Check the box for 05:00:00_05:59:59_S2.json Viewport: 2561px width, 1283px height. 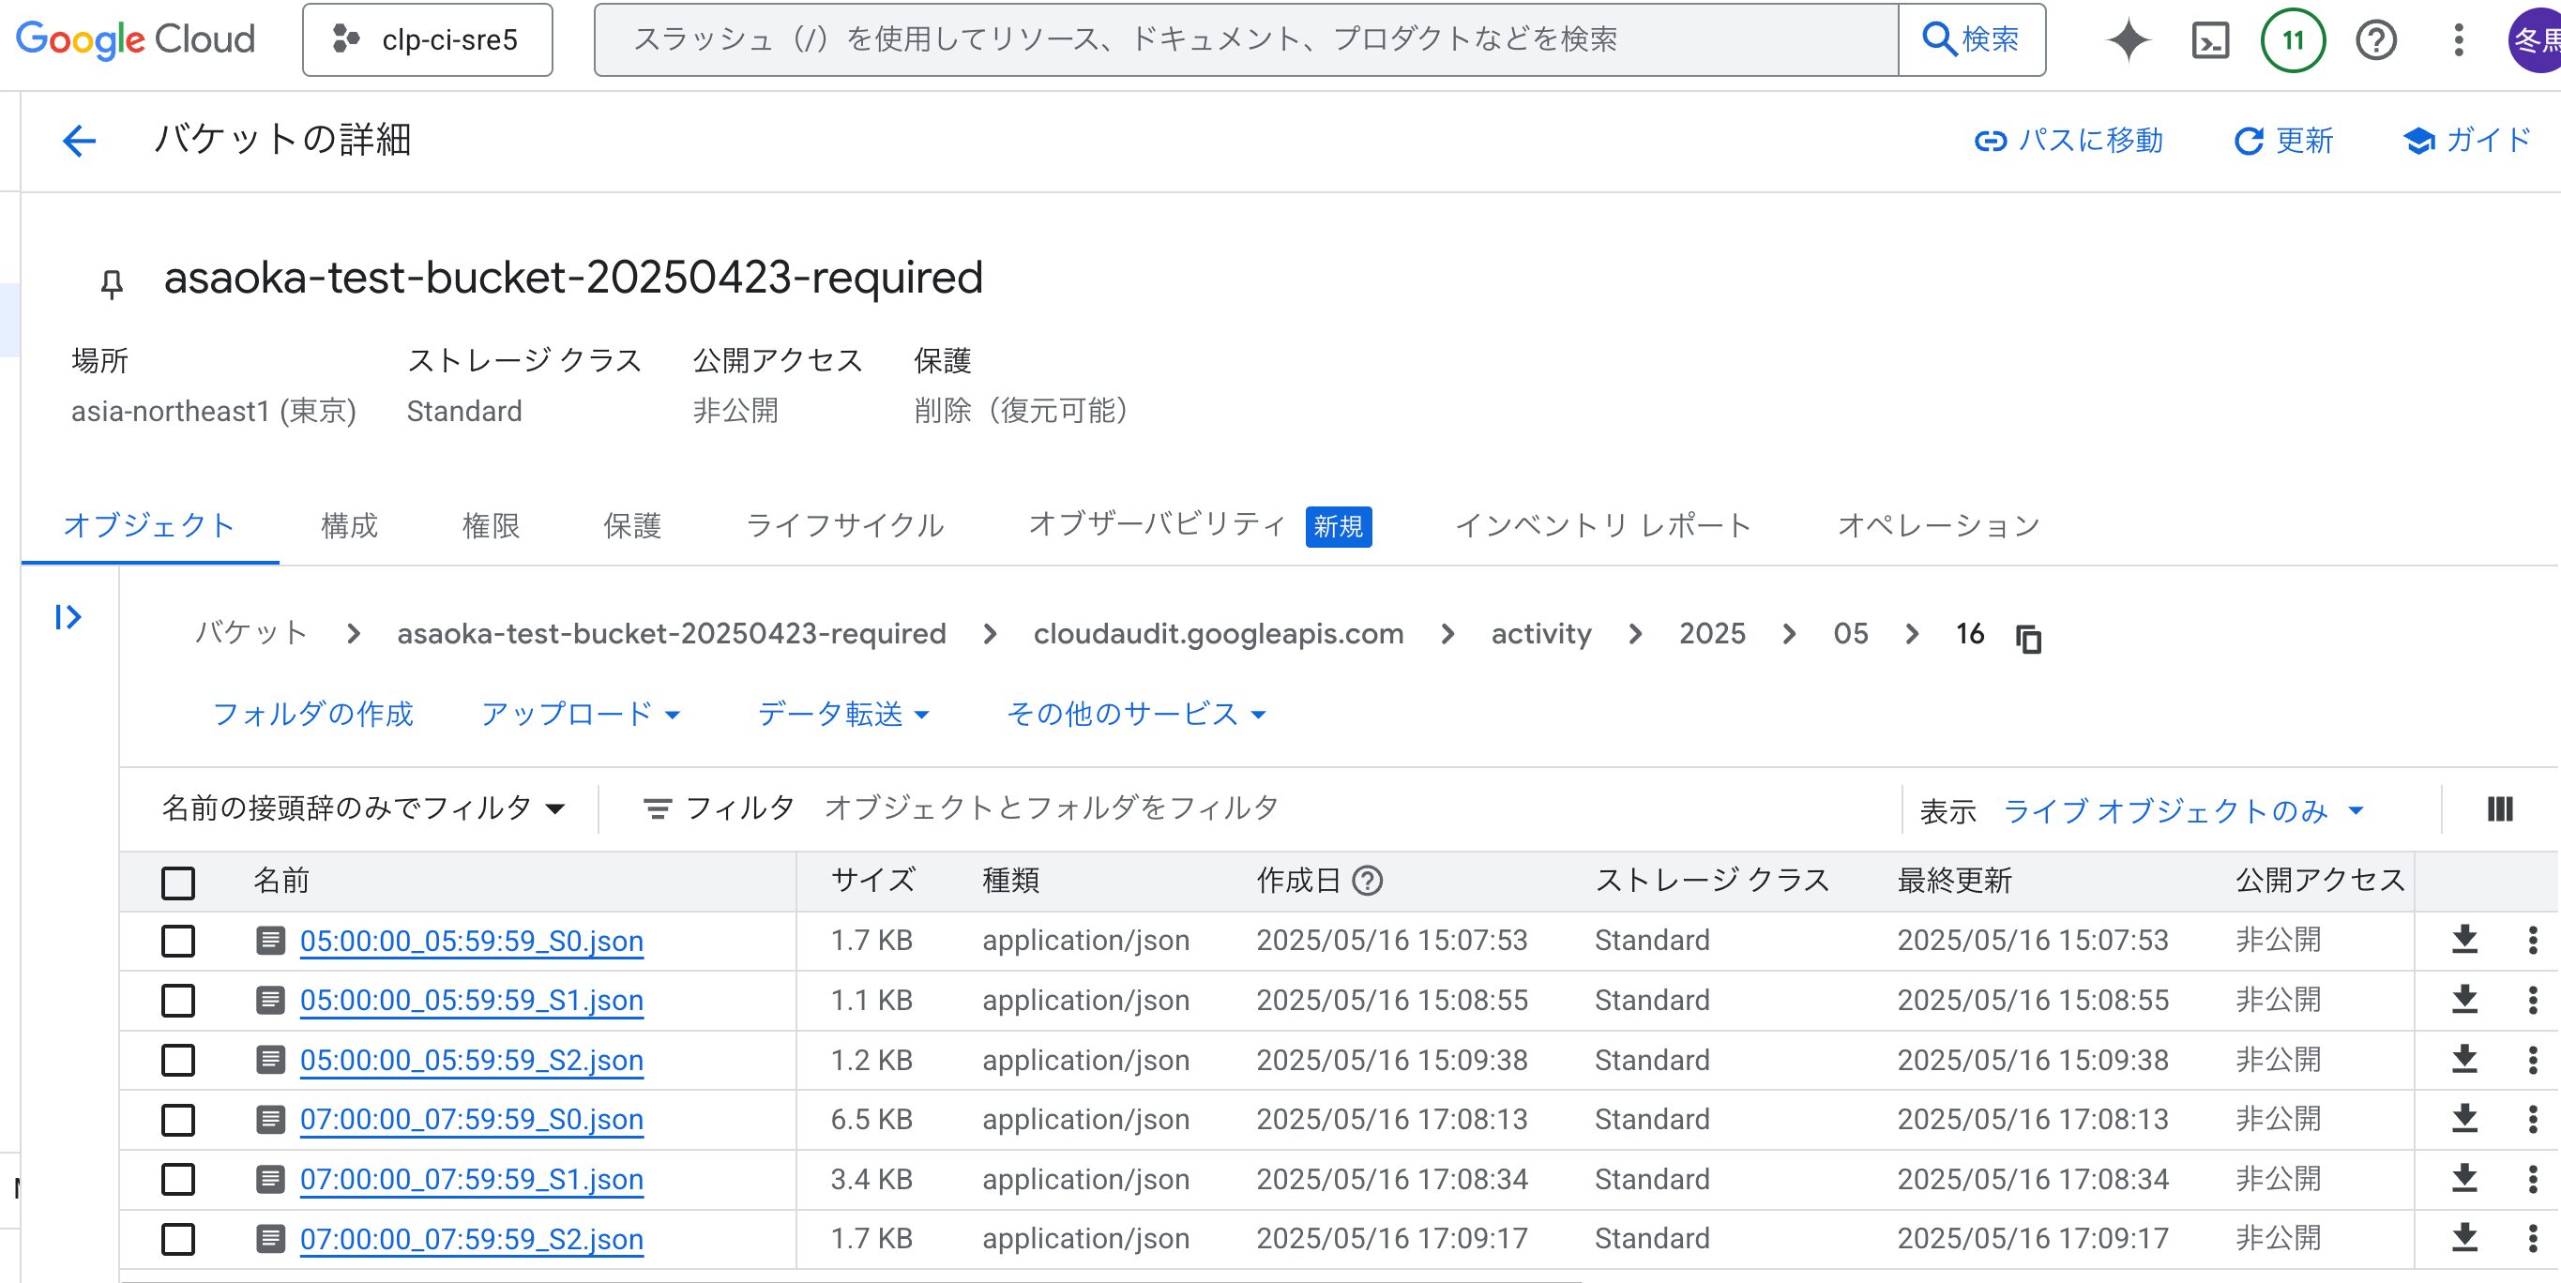click(178, 1061)
